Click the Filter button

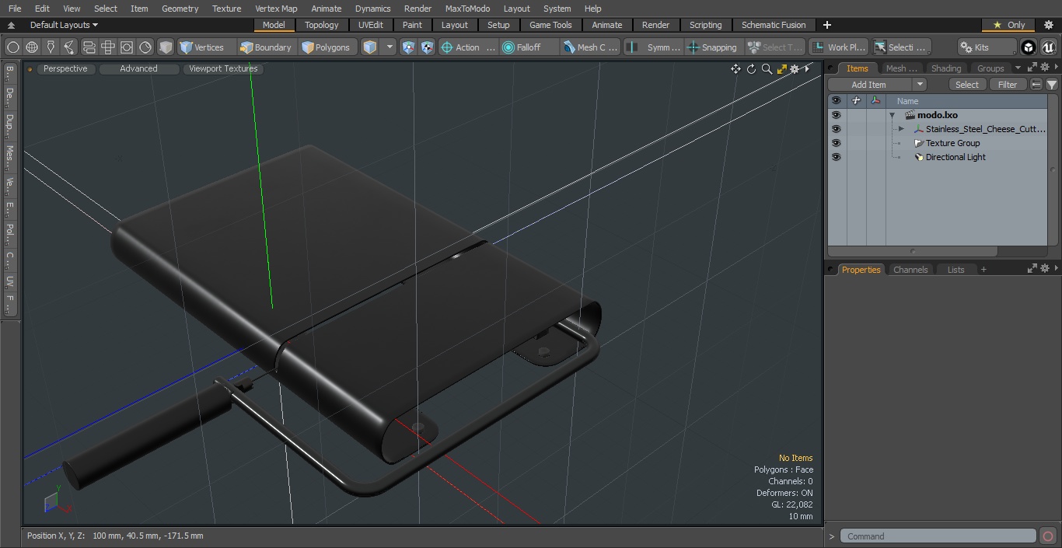[x=1008, y=85]
